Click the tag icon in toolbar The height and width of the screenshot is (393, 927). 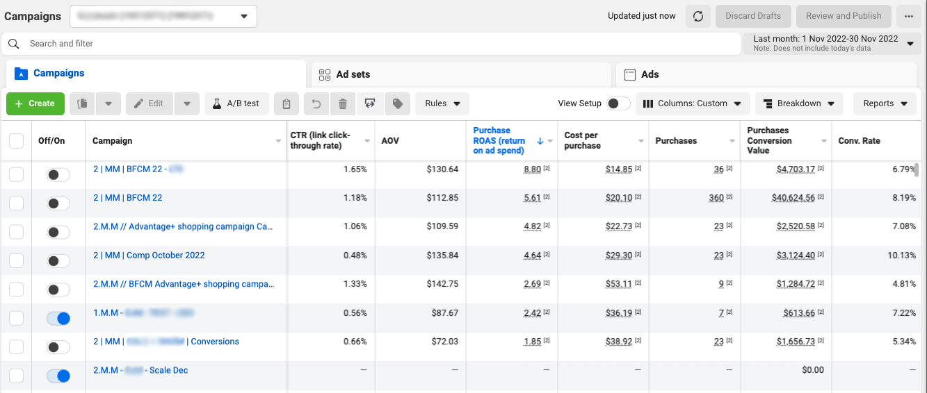(x=397, y=103)
